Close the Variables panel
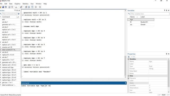Viewport: 170px width, 96px height. click(169, 10)
